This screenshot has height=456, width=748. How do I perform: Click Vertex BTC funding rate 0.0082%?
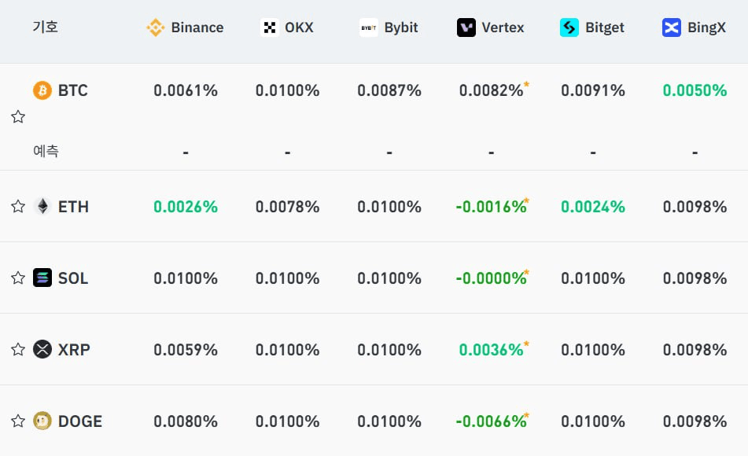point(491,90)
